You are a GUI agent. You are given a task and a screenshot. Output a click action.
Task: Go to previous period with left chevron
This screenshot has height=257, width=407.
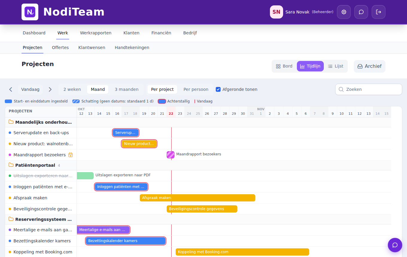11,89
